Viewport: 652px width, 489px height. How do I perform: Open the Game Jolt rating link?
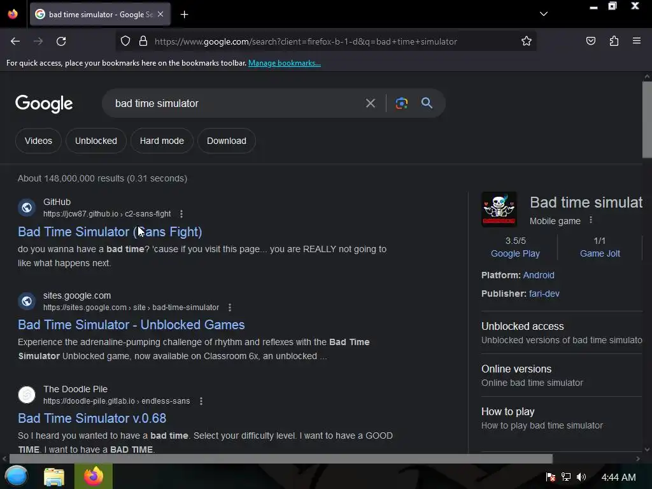[600, 253]
